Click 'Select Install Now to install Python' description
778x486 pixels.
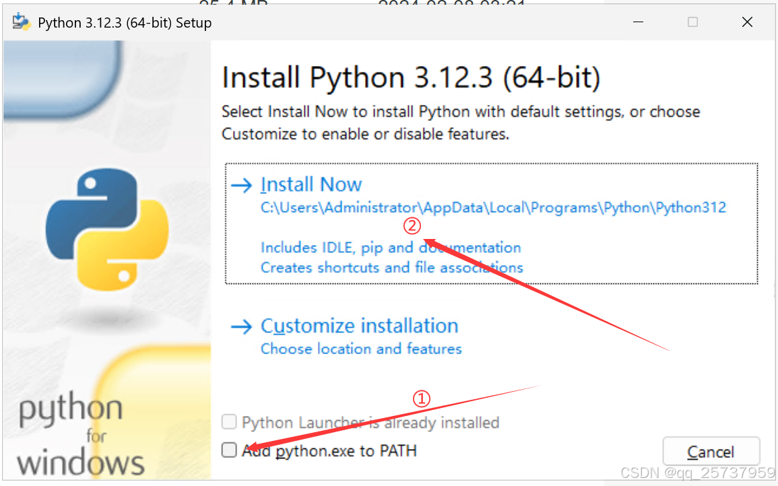coord(461,123)
